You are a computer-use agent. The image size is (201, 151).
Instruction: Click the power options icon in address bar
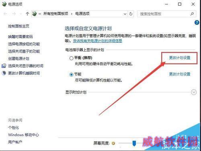coord(35,14)
